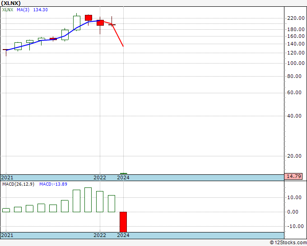Click the 100.00 price axis label
Screen dimensions: 307x246
coord(296,63)
